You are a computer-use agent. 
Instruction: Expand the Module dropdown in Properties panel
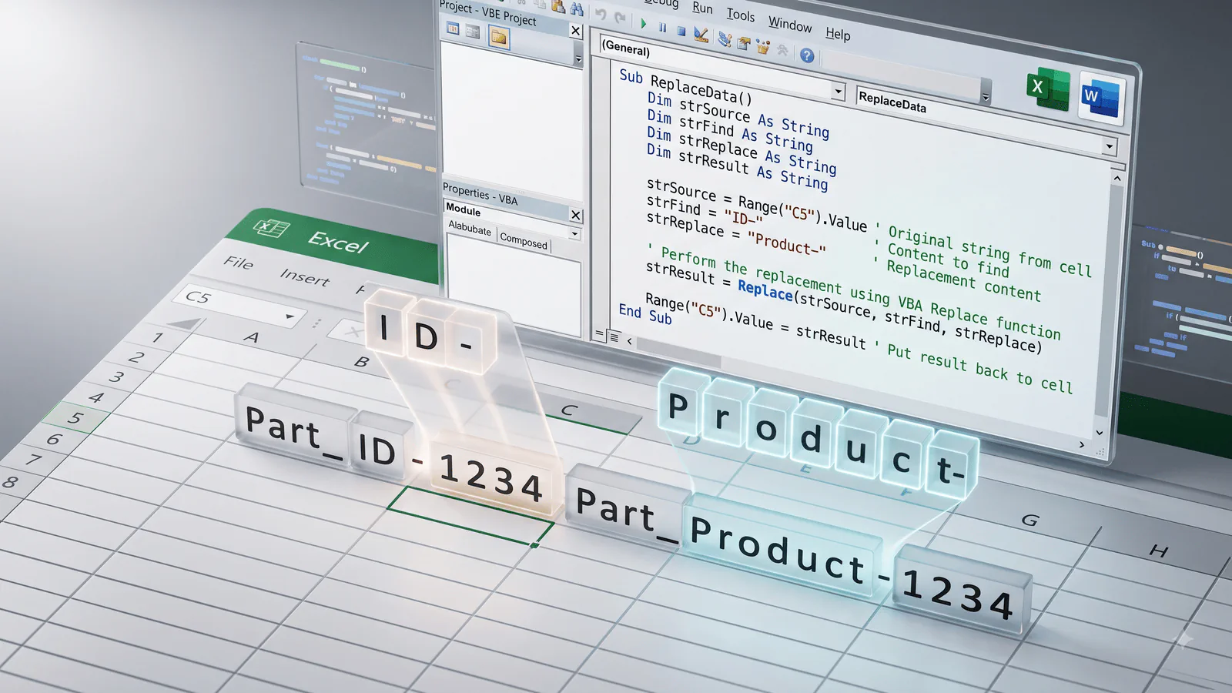[574, 233]
